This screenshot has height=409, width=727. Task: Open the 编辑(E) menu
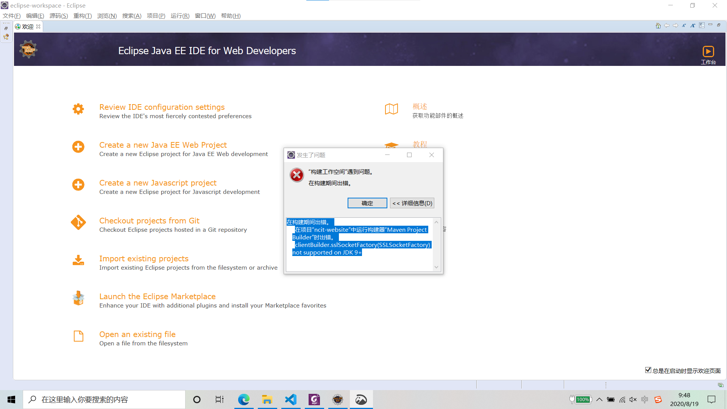(x=35, y=16)
